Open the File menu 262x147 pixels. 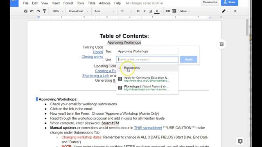pyautogui.click(x=26, y=3)
